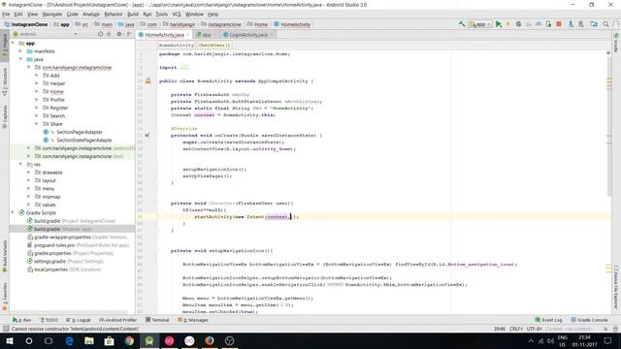The width and height of the screenshot is (621, 349).
Task: Collapse the app module tree node
Action: click(13, 43)
